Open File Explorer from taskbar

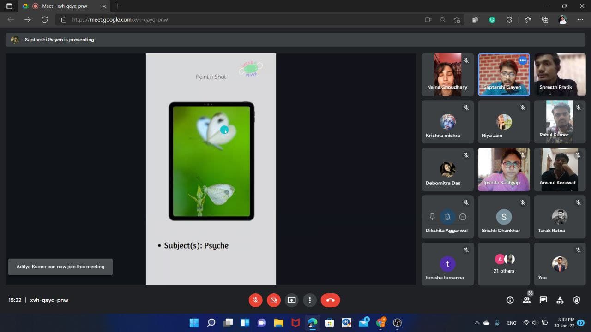point(278,323)
